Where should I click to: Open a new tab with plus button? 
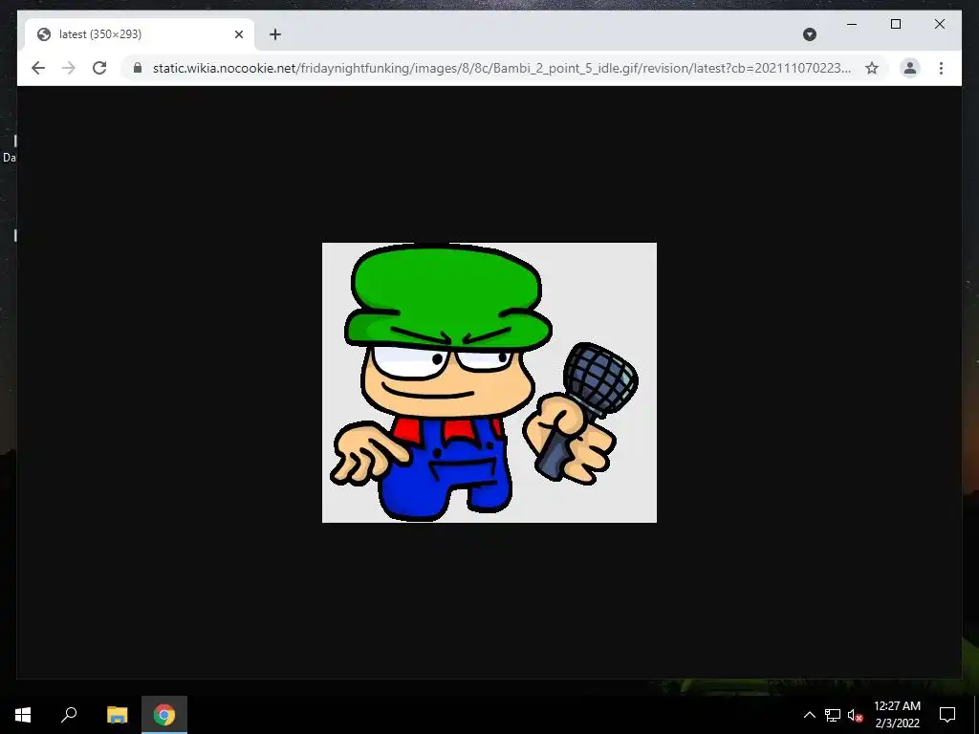tap(275, 34)
